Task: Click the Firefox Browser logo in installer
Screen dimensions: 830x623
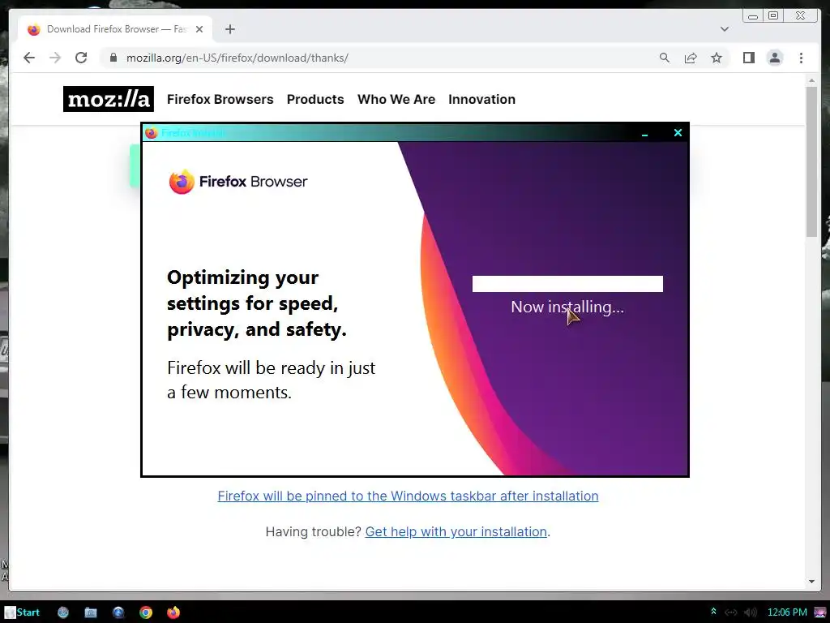Action: pos(237,182)
